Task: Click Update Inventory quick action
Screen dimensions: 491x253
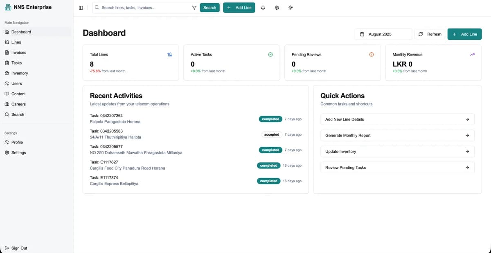Action: (x=397, y=152)
